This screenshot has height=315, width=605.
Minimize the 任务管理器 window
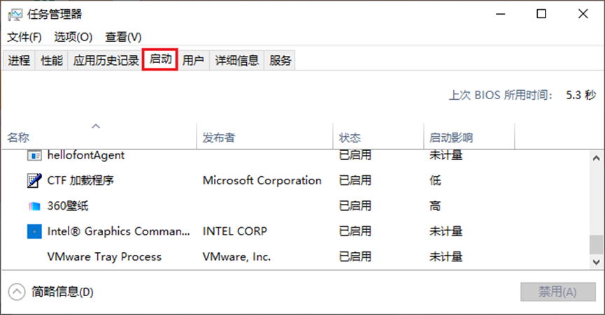click(501, 14)
